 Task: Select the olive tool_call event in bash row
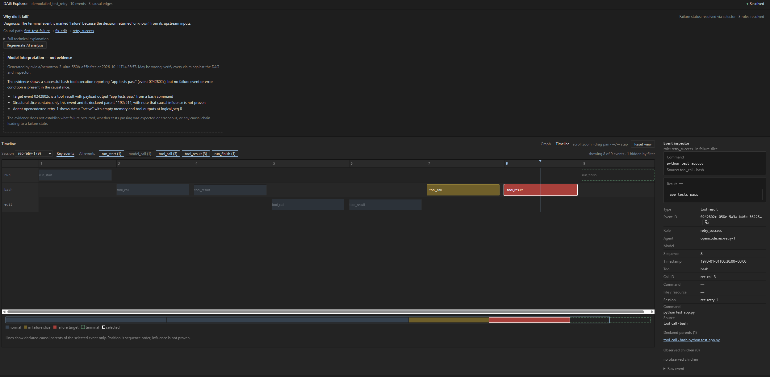tap(463, 190)
